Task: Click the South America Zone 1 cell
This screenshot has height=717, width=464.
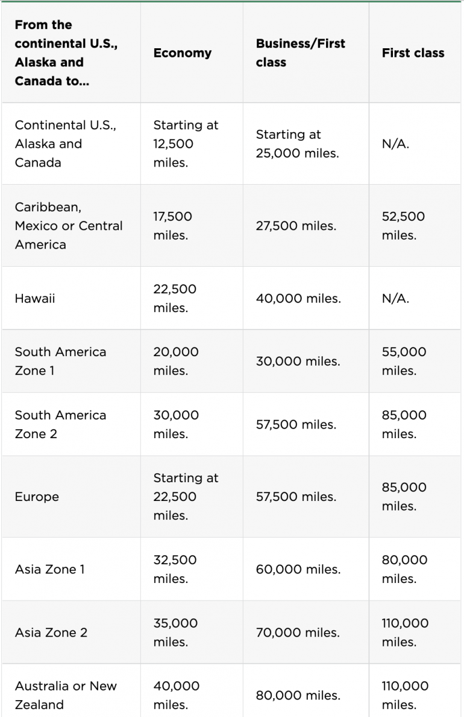Action: (60, 361)
